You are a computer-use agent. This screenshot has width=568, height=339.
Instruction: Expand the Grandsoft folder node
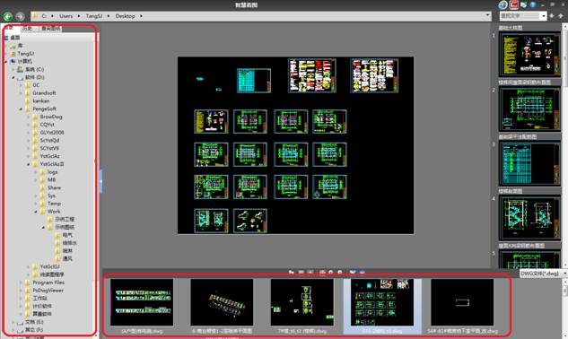(x=21, y=93)
